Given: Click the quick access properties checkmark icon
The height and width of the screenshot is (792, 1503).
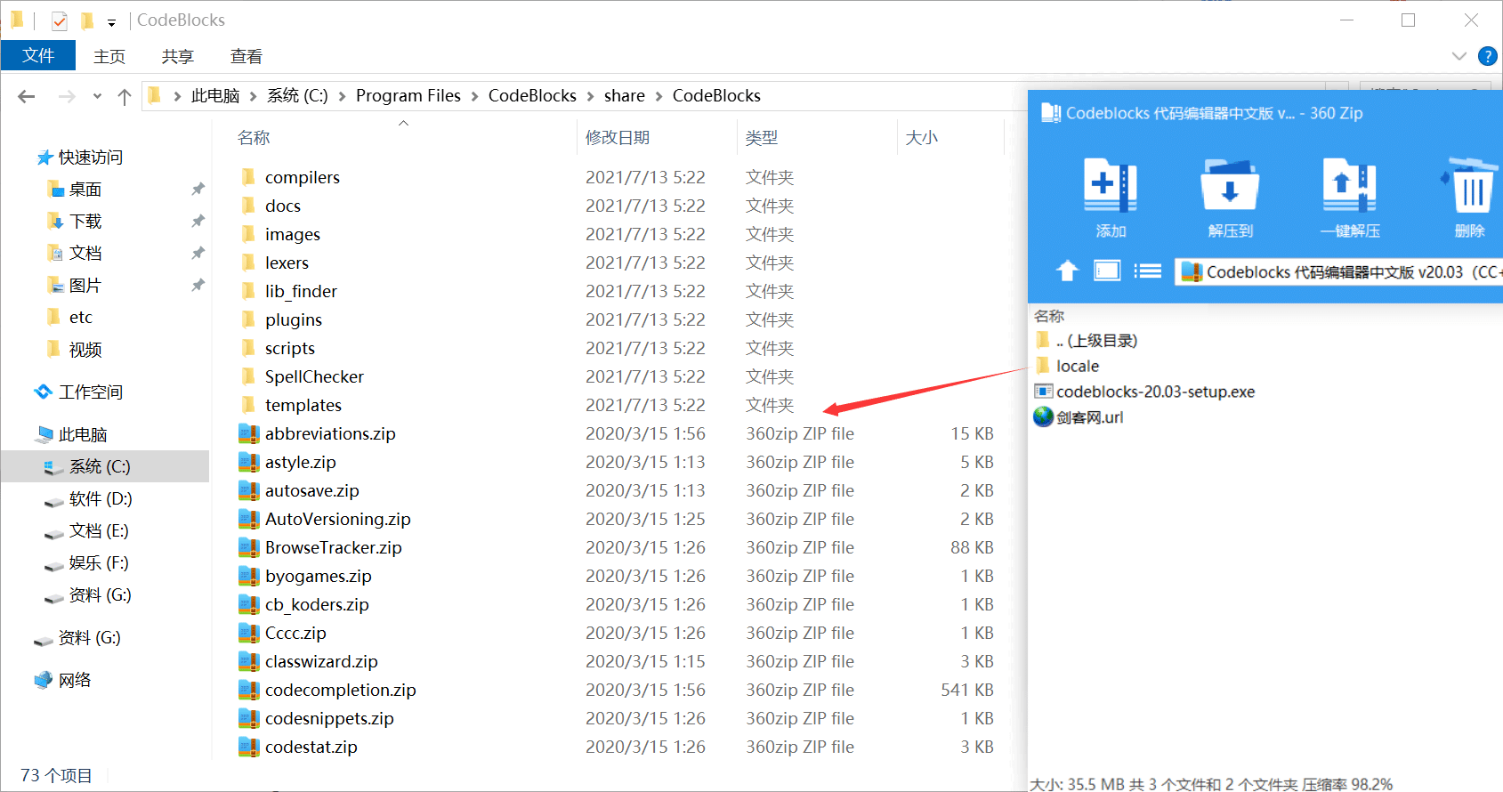Looking at the screenshot, I should [x=60, y=20].
